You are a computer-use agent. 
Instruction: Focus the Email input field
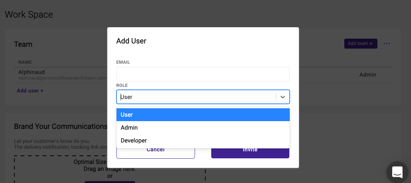click(203, 74)
